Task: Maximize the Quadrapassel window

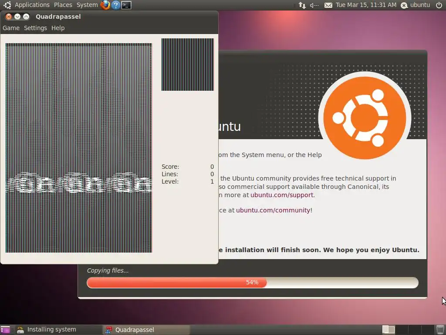Action: point(26,17)
